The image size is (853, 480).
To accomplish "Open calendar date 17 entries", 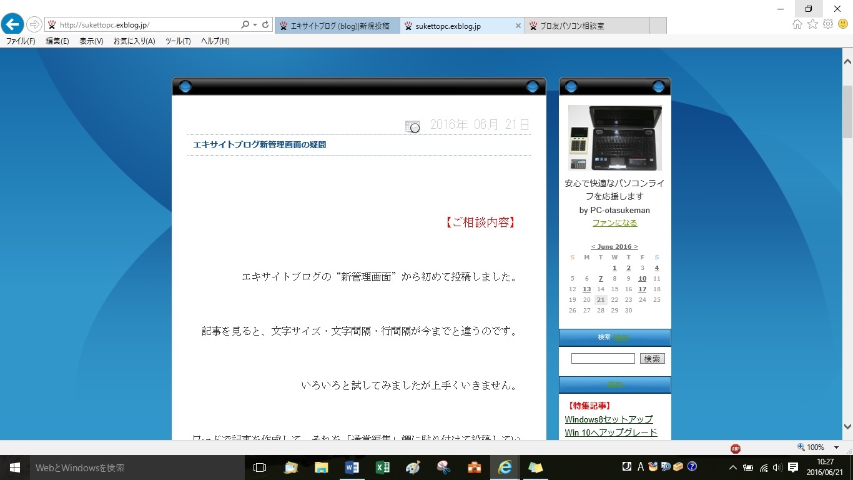I will pos(642,289).
